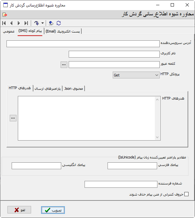This screenshot has height=218, width=195.
Task: Go to the previous record
Action: [x=11, y=23]
